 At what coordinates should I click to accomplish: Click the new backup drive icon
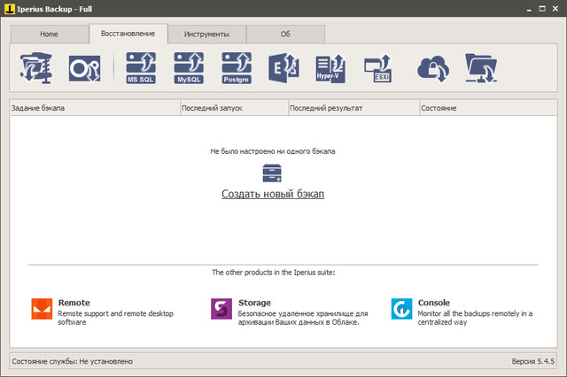(x=272, y=173)
